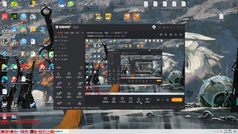Open the danmaku assistant tool
The image size is (238, 134).
click(x=69, y=75)
